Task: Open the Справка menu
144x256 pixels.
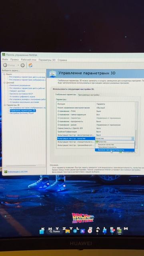Action: [62, 60]
